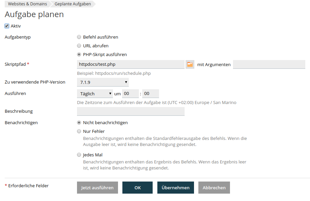The width and height of the screenshot is (310, 201).
Task: Click Jetzt ausführen button
Action: [98, 188]
